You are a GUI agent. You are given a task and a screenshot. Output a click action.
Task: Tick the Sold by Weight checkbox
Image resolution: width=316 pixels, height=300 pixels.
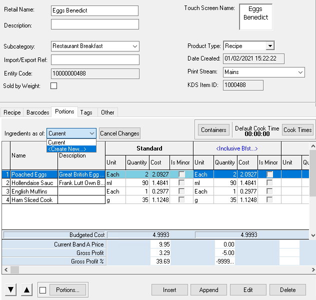tap(54, 86)
